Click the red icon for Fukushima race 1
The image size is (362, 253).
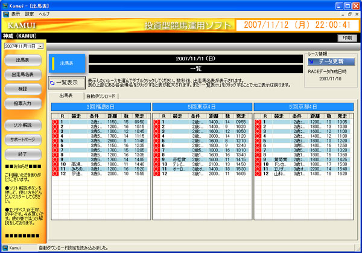click(x=56, y=122)
